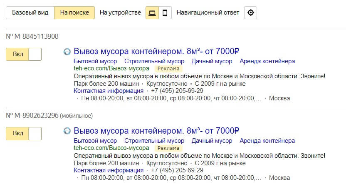Click phone number in first ad
Viewport: 346px width, 184px height.
click(x=177, y=91)
